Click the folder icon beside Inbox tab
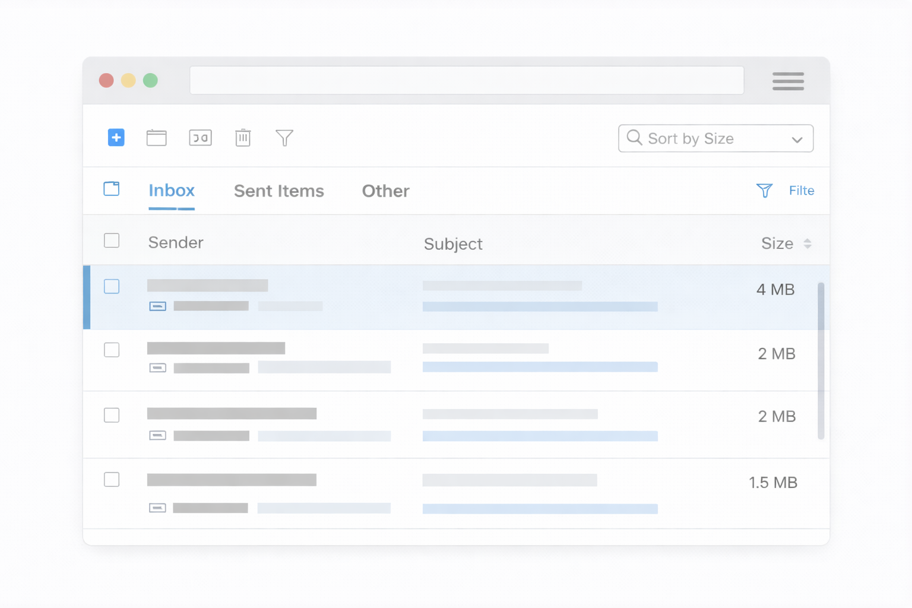Screen dimensions: 912x608 click(x=112, y=189)
